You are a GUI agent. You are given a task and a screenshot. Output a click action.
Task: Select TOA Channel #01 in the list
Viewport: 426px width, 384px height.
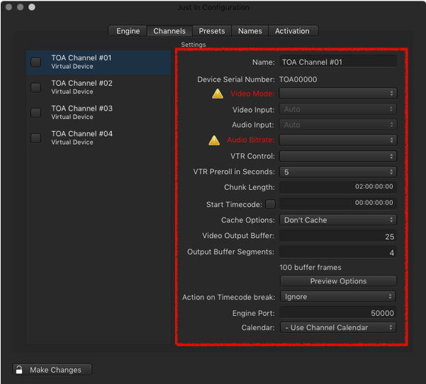[99, 62]
